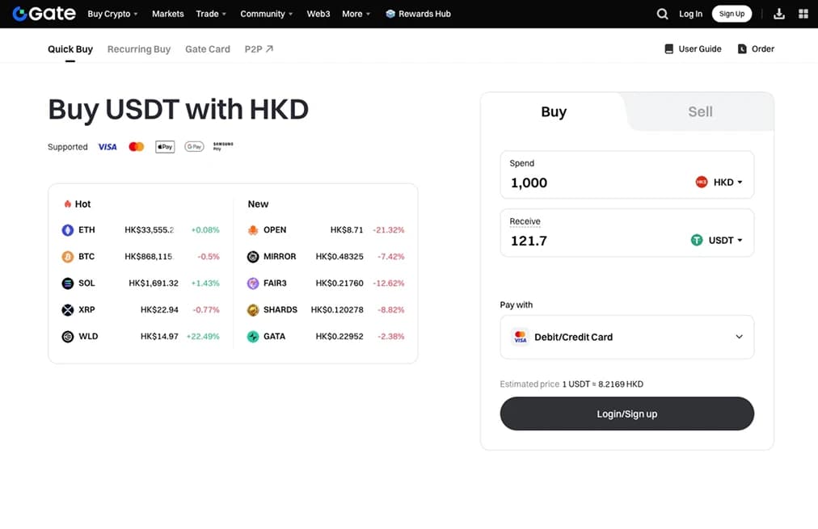Click the download app icon
818x529 pixels.
(779, 14)
